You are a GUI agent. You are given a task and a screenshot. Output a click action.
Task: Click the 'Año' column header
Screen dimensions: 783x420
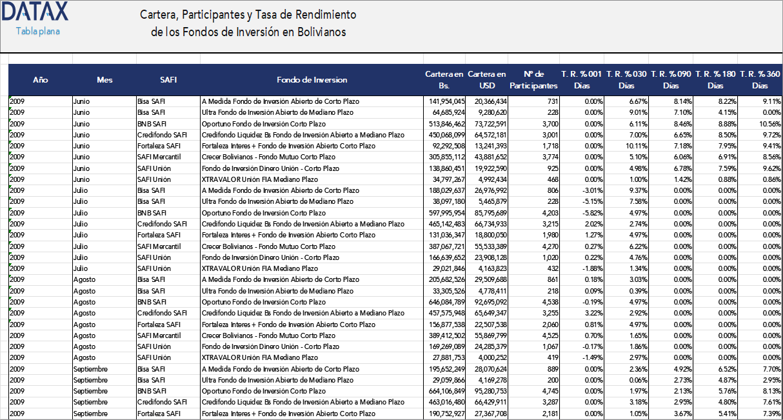coord(40,80)
